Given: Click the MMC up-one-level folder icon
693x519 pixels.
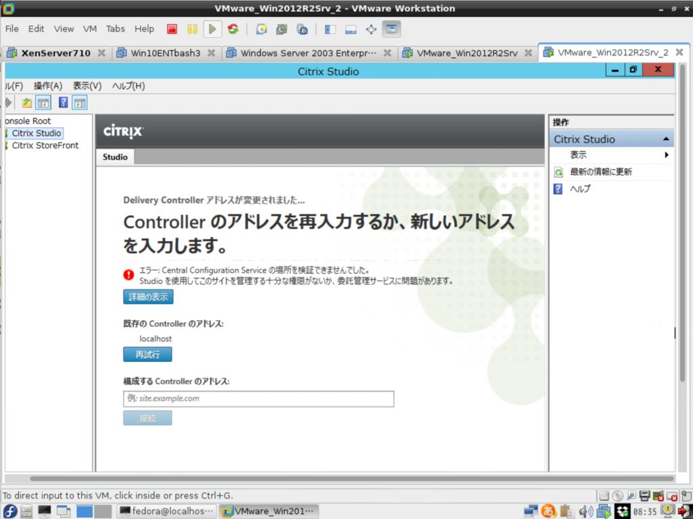Looking at the screenshot, I should coord(27,103).
